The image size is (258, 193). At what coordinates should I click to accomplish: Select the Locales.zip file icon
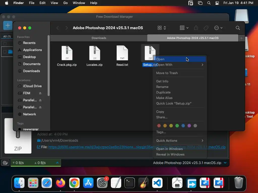(x=95, y=53)
